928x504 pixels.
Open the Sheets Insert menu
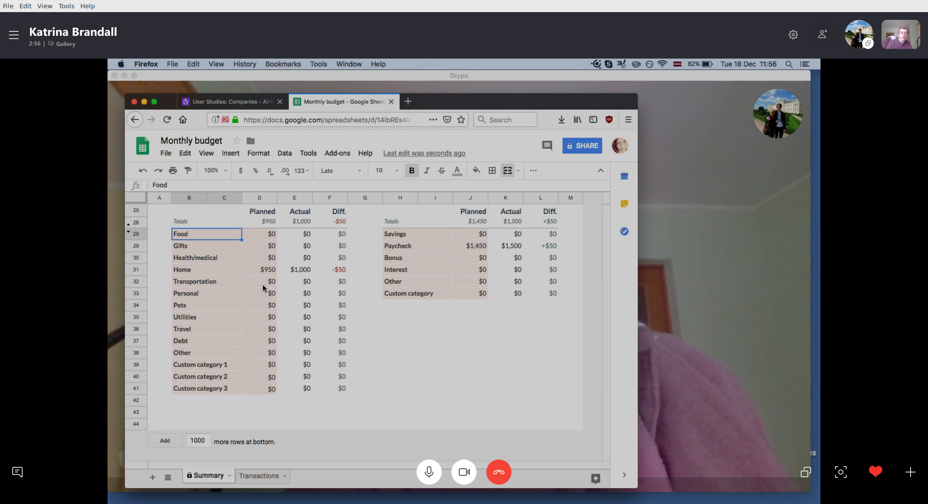231,153
